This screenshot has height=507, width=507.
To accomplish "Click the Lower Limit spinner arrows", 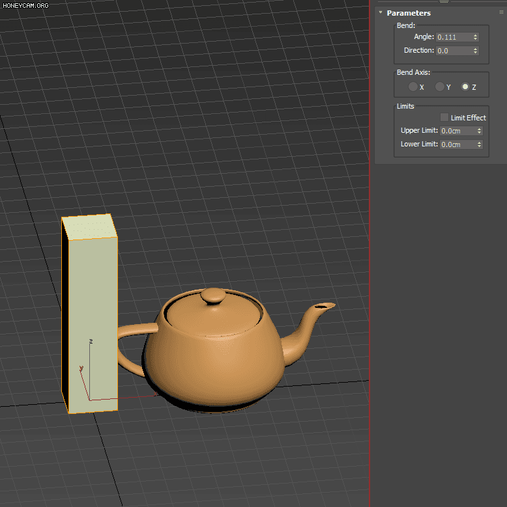I will point(480,144).
